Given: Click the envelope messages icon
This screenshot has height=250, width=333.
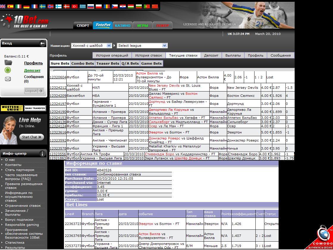Looking at the screenshot, I should tap(8, 79).
